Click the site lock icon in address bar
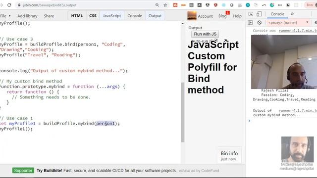Screen dimensions: 317x178 tap(19, 5)
